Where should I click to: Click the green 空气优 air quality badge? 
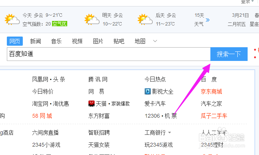click(60, 24)
